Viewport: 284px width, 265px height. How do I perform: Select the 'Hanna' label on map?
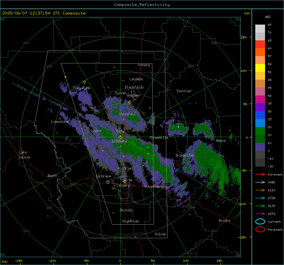point(221,141)
